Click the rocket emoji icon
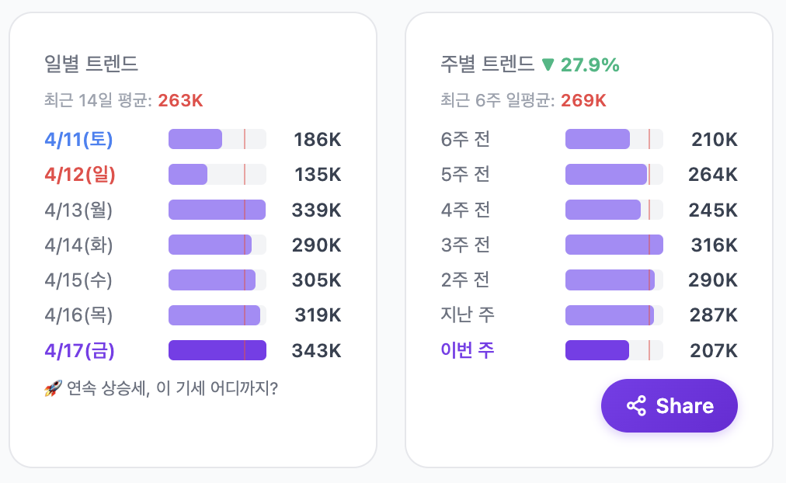Viewport: 786px width, 483px height. click(x=53, y=387)
